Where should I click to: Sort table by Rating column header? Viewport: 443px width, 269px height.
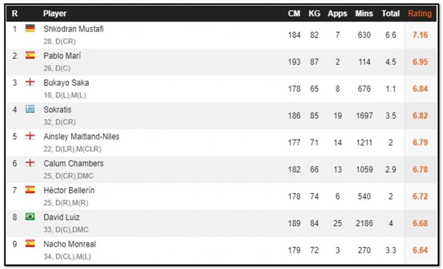click(420, 14)
